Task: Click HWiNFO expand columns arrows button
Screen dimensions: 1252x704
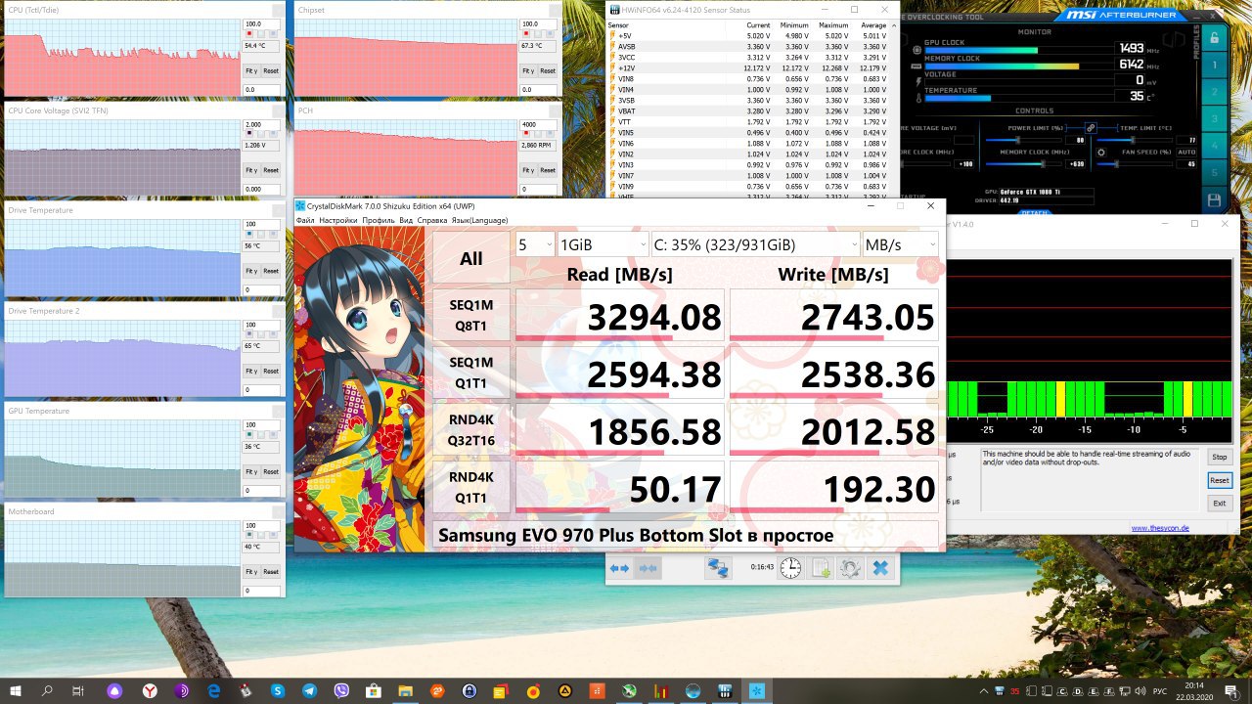Action: [x=620, y=568]
